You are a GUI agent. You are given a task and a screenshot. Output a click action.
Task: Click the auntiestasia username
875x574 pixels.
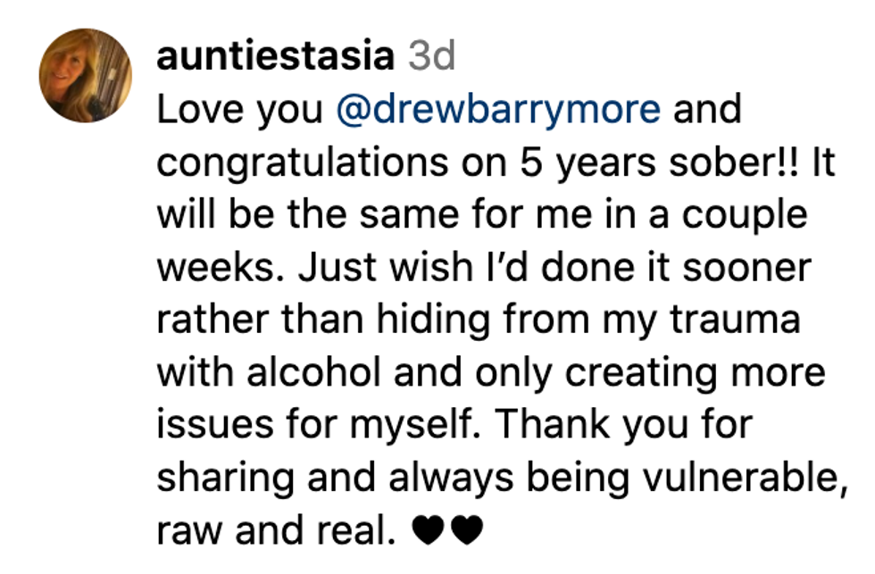(274, 57)
